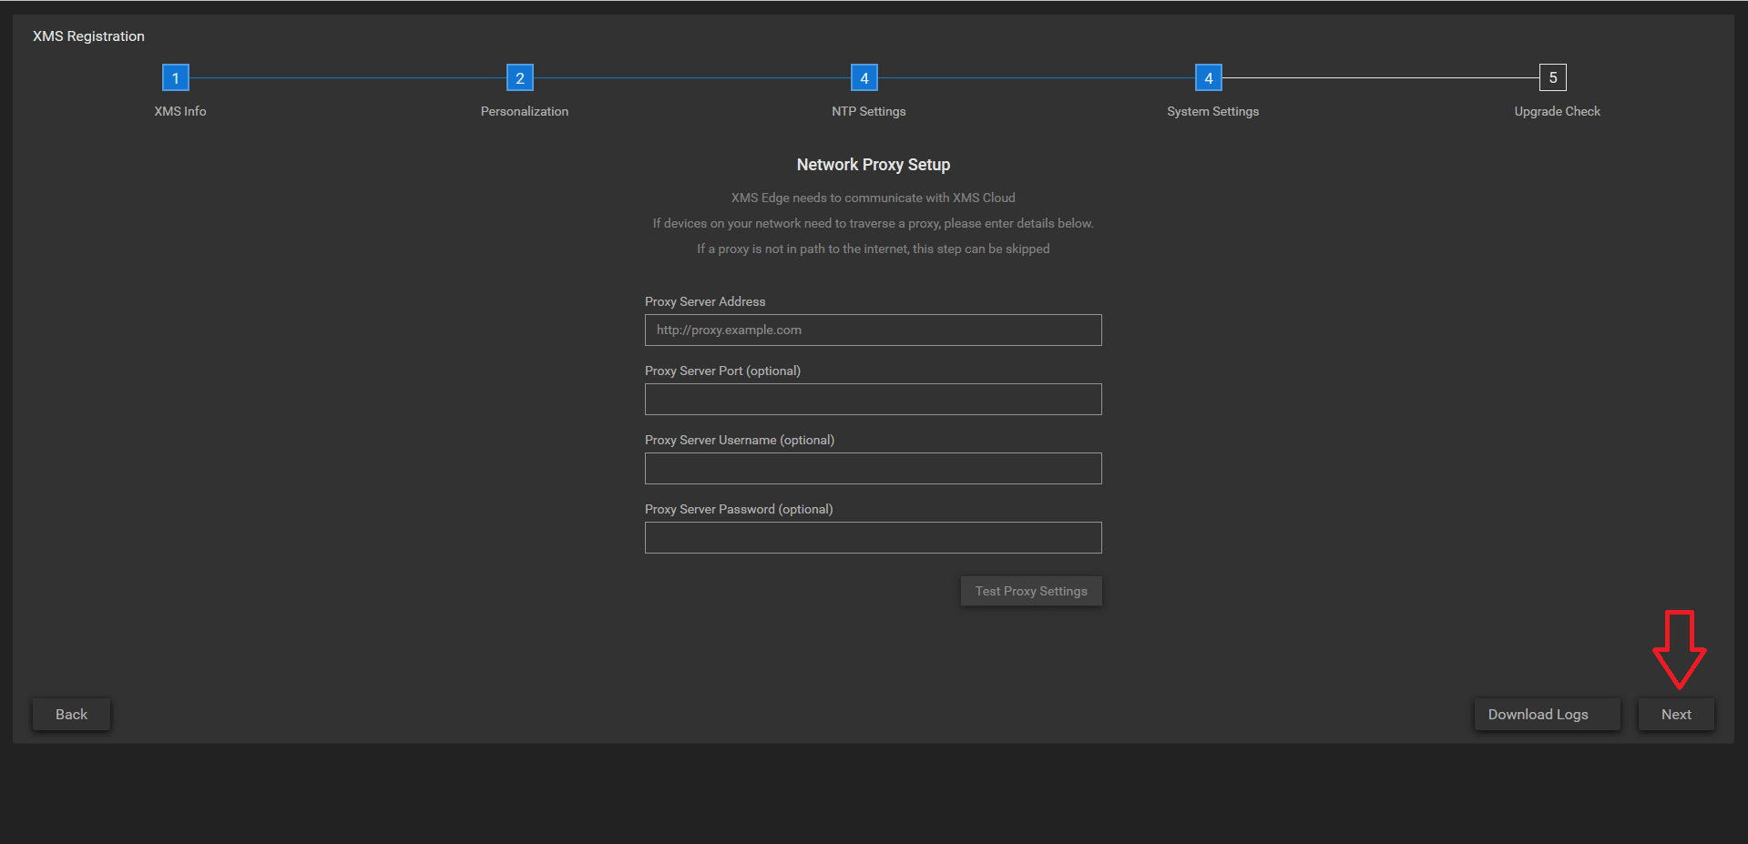The width and height of the screenshot is (1748, 844).
Task: Click the Next button
Action: [1676, 715]
